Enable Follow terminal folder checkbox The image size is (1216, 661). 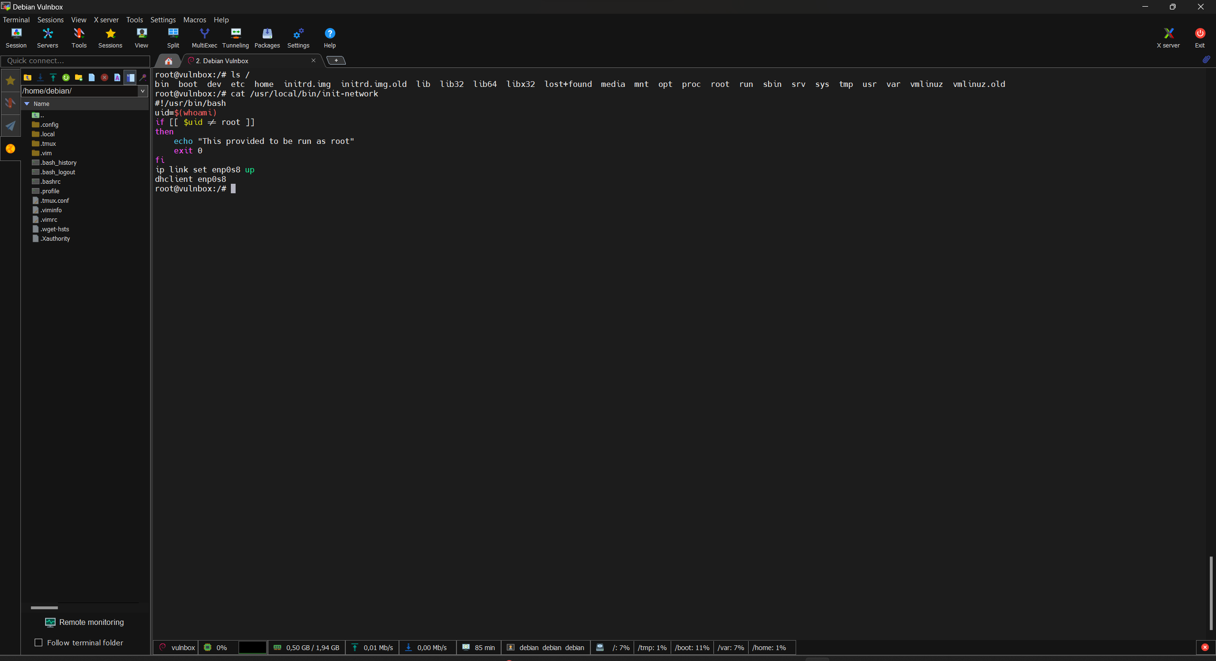[38, 642]
